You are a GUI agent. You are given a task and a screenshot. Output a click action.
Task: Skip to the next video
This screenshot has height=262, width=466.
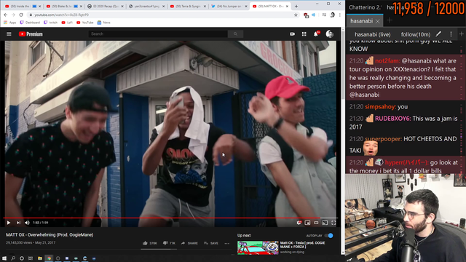coord(18,223)
